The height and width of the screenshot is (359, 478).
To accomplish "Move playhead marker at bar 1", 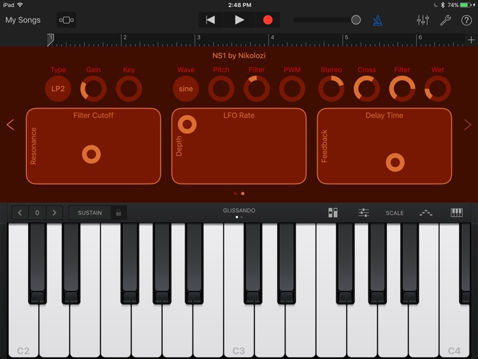I will (50, 40).
